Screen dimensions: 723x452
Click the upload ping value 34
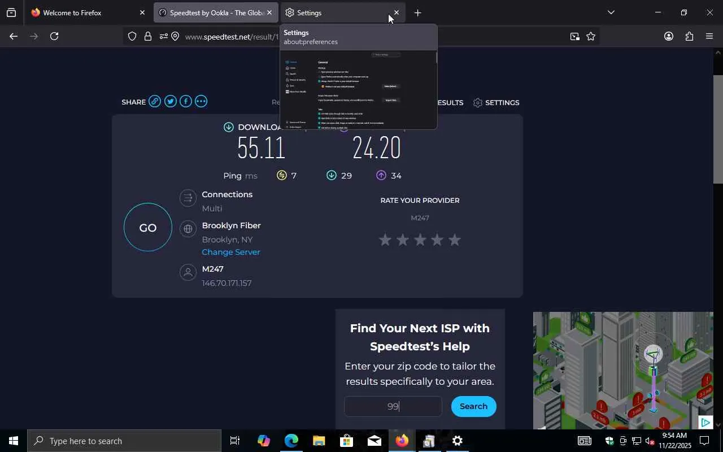pyautogui.click(x=396, y=176)
